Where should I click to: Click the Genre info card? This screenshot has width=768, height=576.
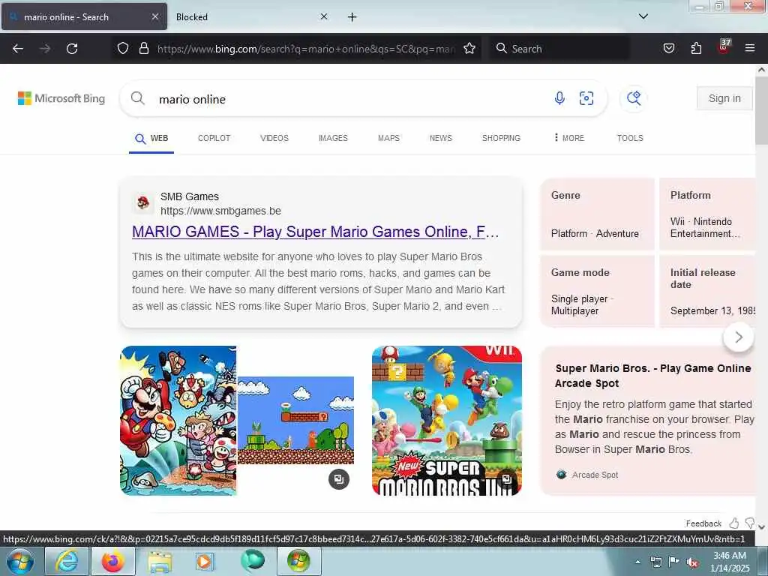(x=597, y=214)
